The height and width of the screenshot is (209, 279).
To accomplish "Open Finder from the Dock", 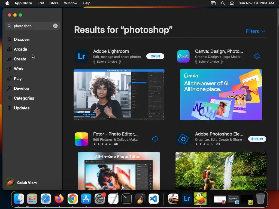I will coord(19,198).
